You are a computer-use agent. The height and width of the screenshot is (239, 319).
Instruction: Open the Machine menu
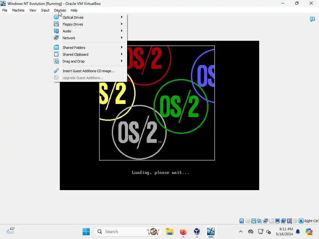[x=18, y=10]
